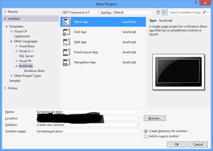This screenshot has width=213, height=151.
Task: Select LightSwitch in the tree
Action: coord(22,36)
